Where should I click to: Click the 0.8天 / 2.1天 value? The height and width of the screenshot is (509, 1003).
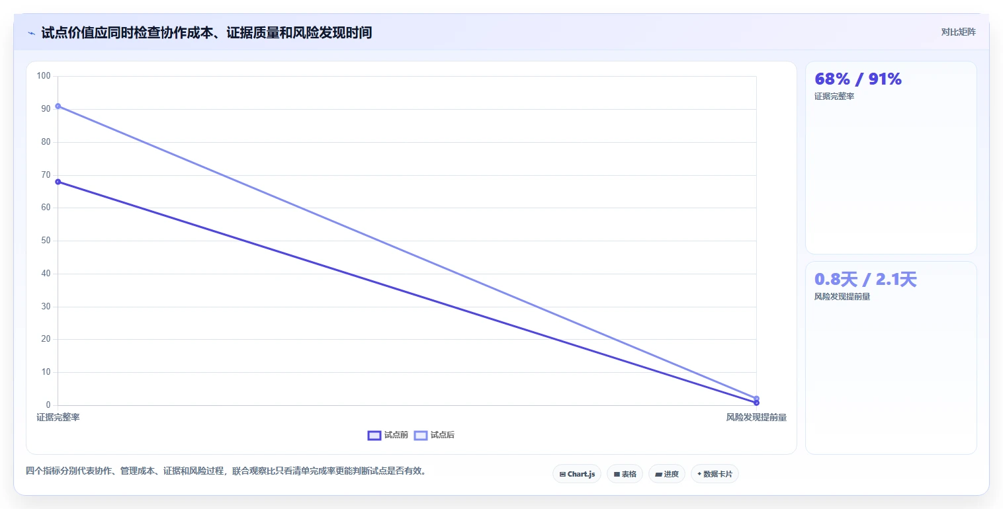pyautogui.click(x=865, y=279)
